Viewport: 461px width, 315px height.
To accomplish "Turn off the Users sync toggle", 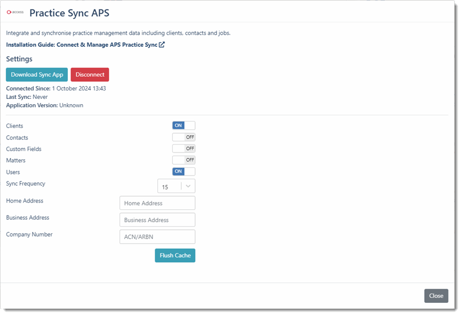I will (183, 171).
